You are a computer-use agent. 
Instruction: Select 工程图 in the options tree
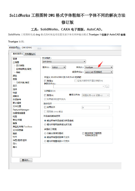[x=16, y=62]
